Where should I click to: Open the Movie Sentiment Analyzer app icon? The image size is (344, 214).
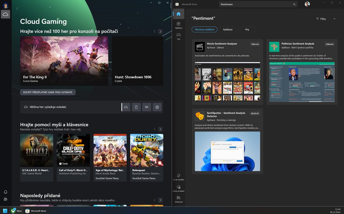[200, 47]
